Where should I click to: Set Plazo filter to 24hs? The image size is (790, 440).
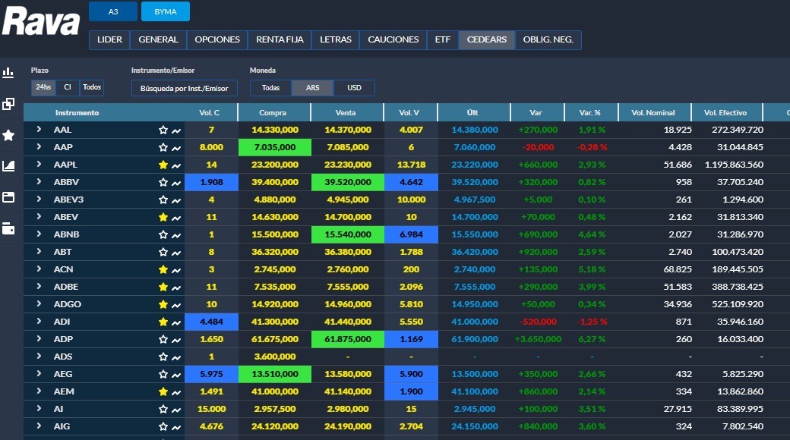(x=43, y=87)
